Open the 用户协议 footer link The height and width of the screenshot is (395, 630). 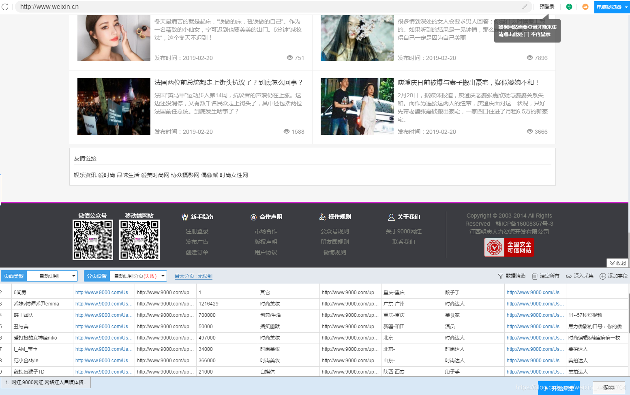pos(266,252)
